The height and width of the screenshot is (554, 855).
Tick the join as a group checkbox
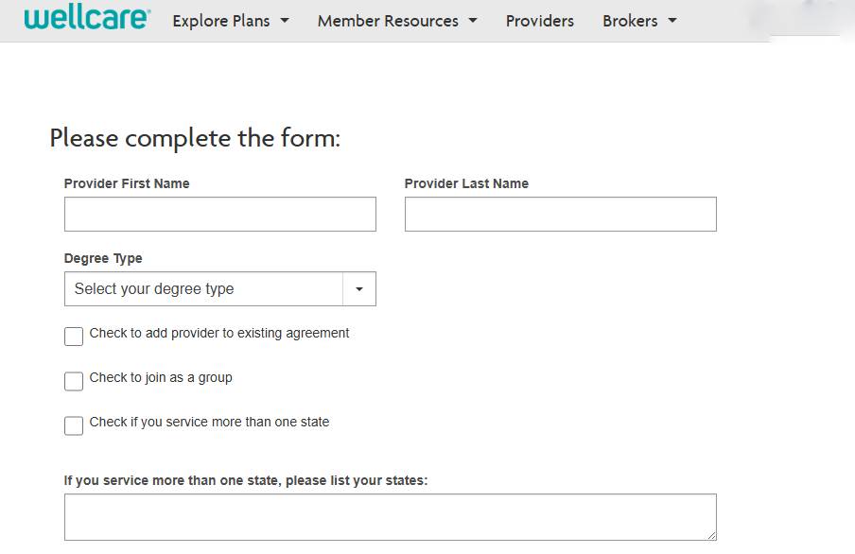[x=74, y=381]
